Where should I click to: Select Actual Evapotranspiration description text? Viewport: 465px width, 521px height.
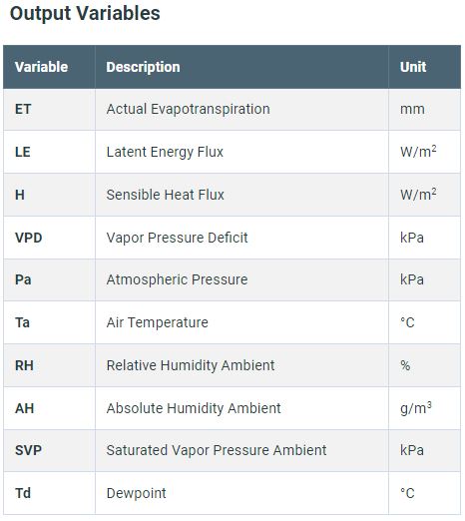point(188,109)
